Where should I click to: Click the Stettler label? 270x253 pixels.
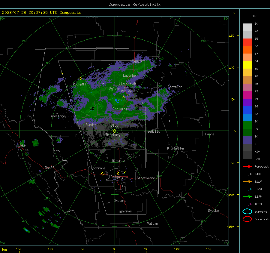click(175, 87)
